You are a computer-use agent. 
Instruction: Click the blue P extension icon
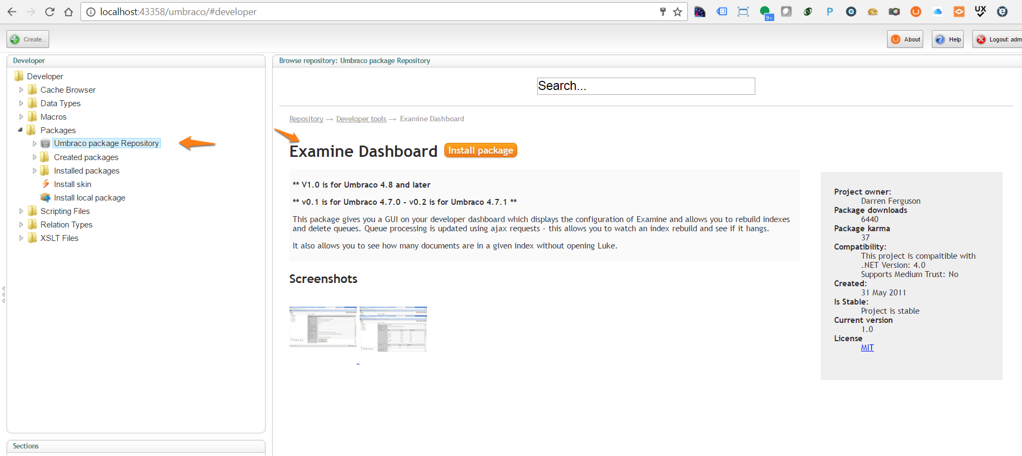(x=830, y=11)
